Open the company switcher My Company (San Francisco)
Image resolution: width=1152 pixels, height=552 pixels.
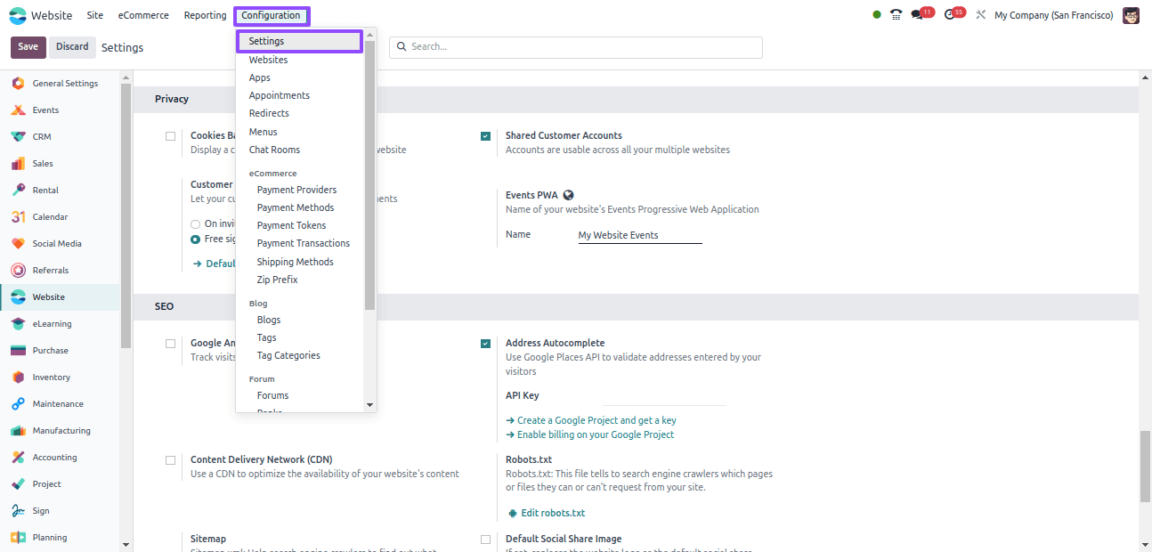(x=1053, y=15)
